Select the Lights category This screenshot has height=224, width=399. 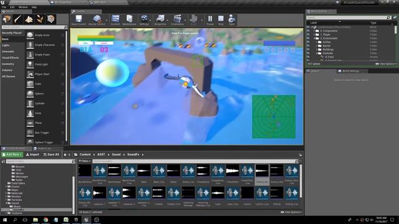coord(6,45)
